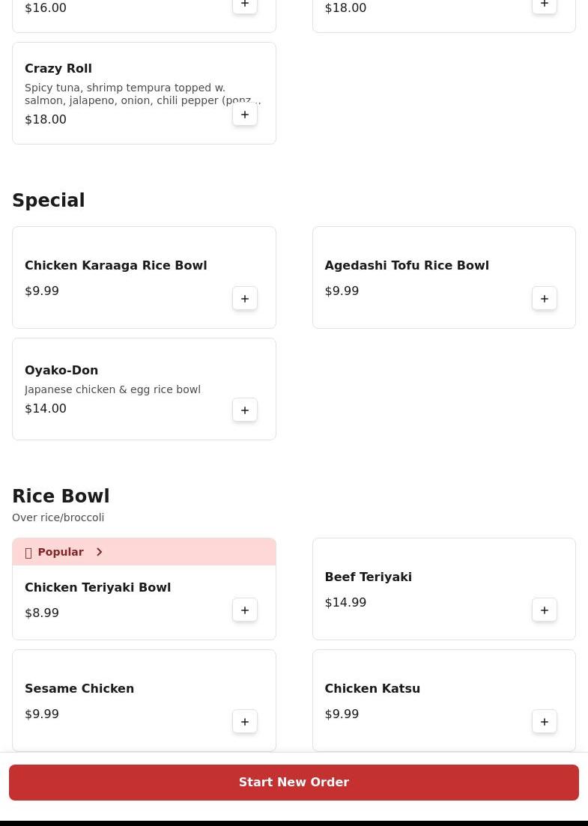588x826 pixels.
Task: Add Sesame Chicken using plus icon
Action: pyautogui.click(x=245, y=722)
